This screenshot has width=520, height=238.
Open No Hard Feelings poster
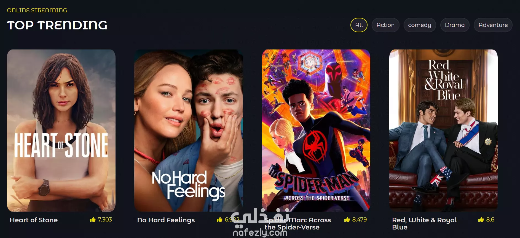coord(189,131)
